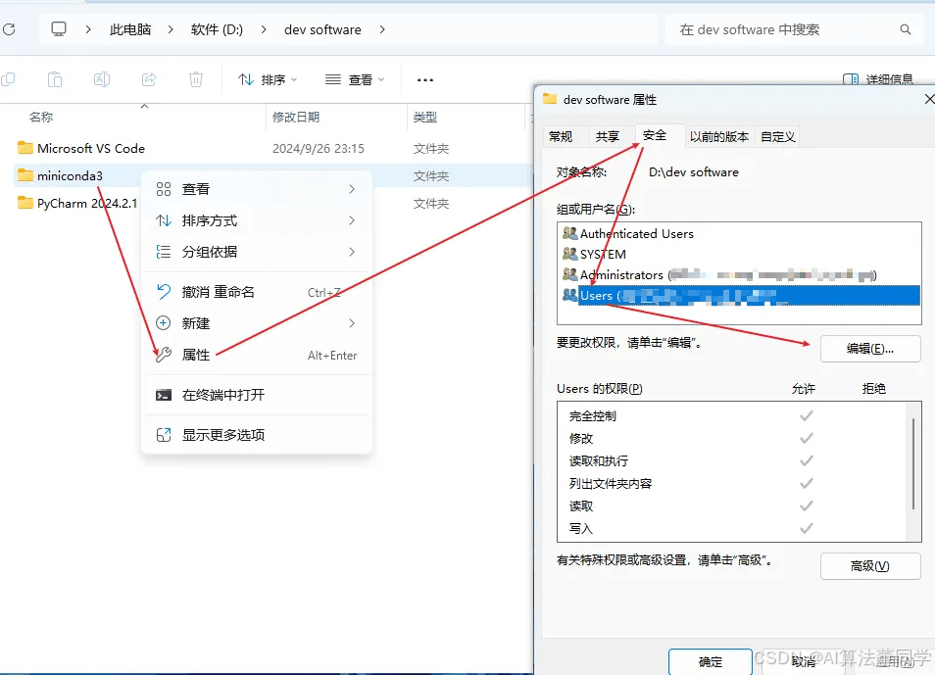Expand the chevron after 软件 (D:) in breadcrumb

pyautogui.click(x=263, y=29)
